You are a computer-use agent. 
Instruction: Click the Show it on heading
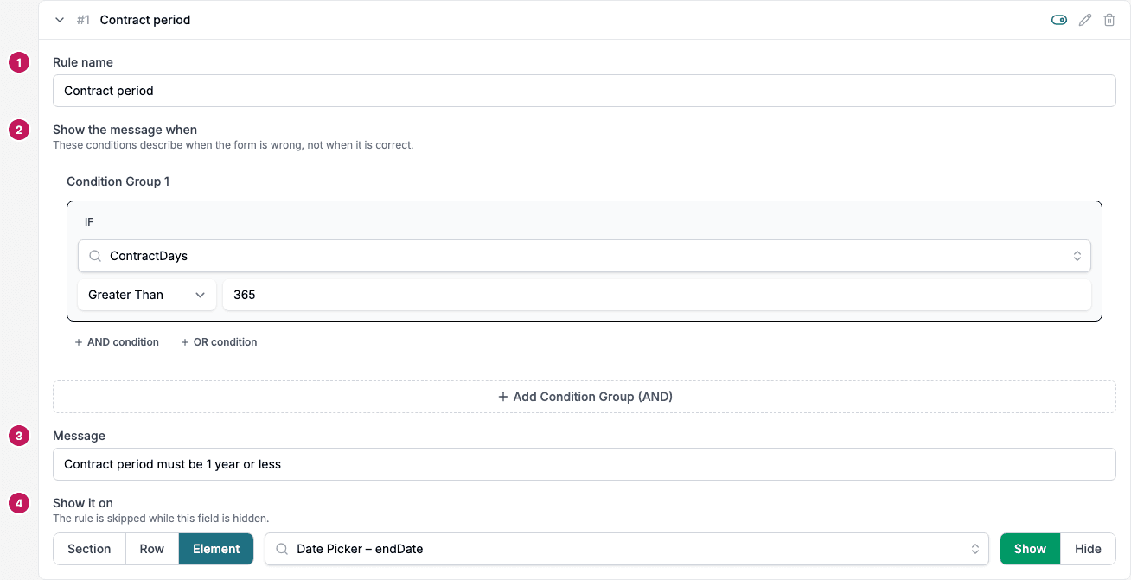click(x=83, y=503)
